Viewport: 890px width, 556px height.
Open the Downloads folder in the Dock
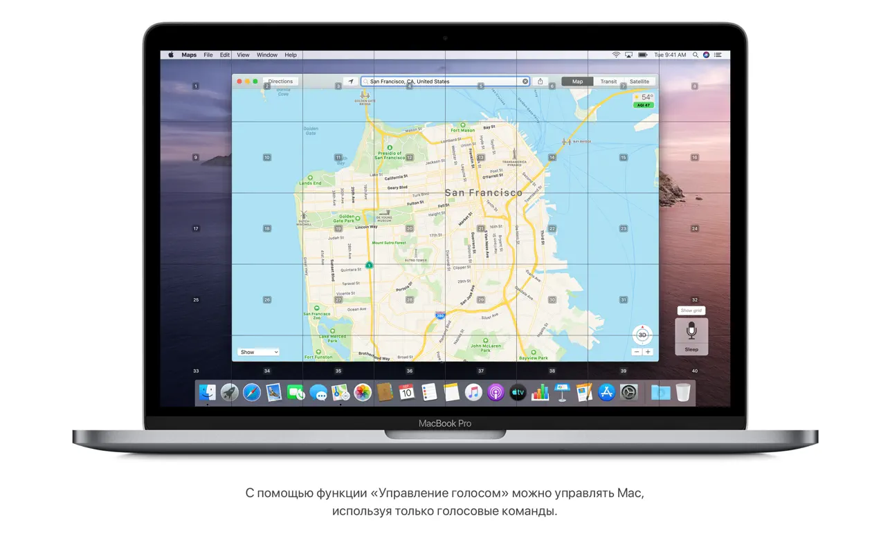tap(661, 393)
